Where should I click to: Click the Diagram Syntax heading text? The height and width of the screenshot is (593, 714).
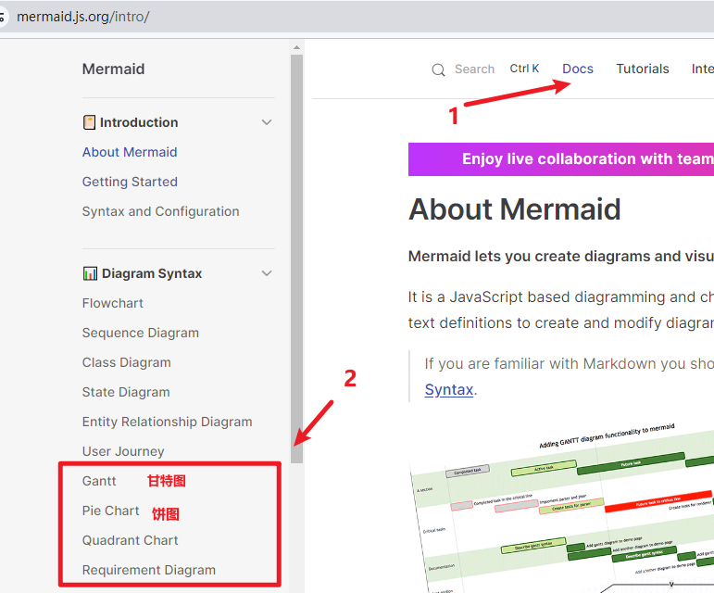[x=152, y=273]
